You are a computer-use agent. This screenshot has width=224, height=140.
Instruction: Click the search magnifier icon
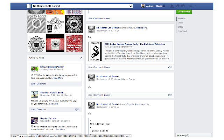131,6
